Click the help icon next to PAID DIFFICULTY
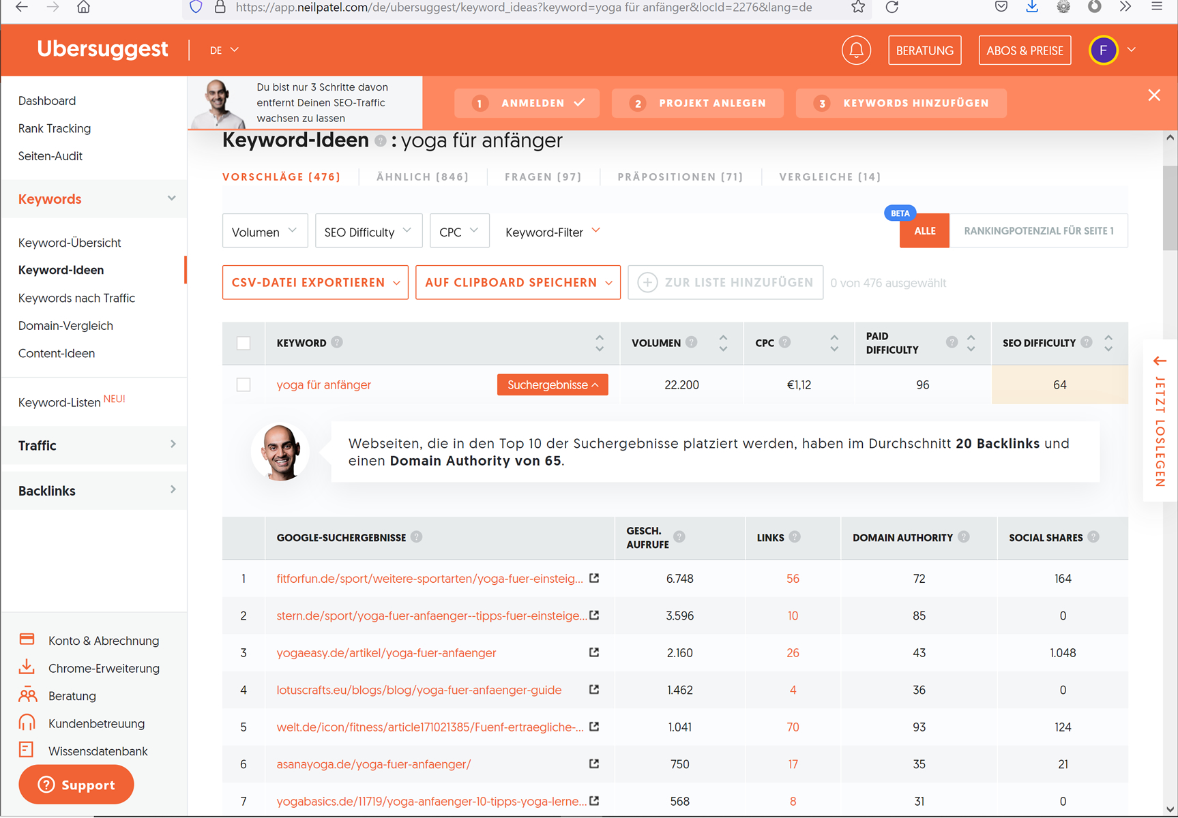 [952, 342]
